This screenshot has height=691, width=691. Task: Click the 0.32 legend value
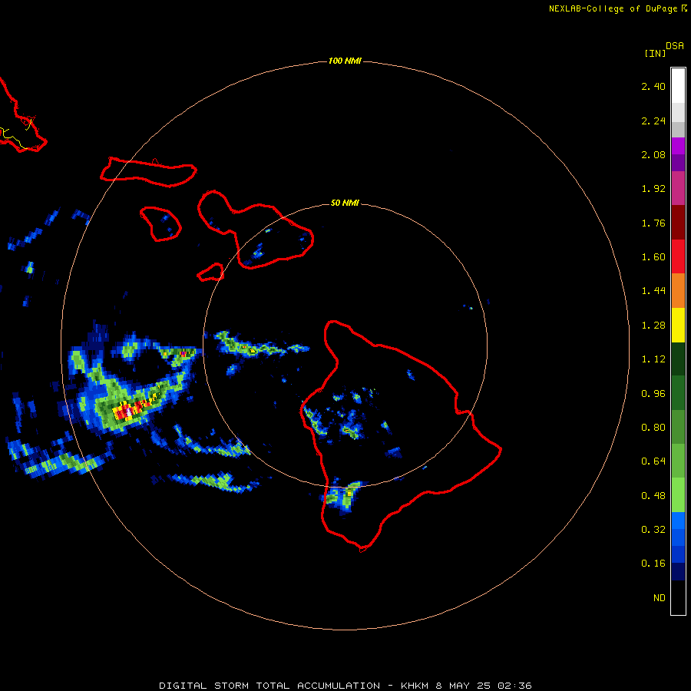653,530
